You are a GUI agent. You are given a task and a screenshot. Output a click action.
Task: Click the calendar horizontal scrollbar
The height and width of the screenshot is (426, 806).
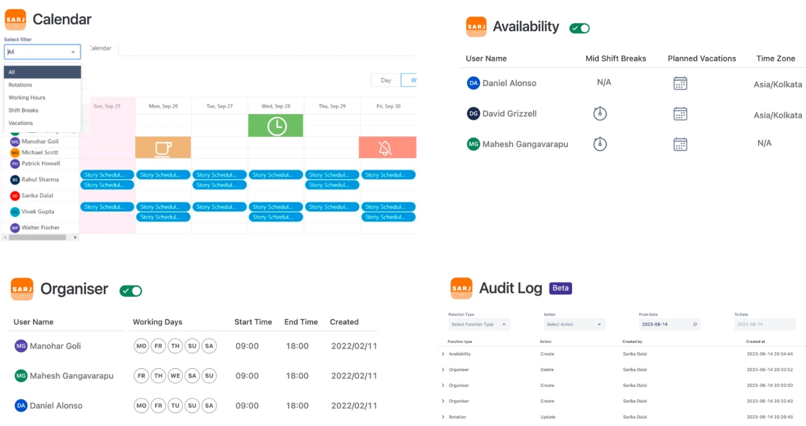38,237
